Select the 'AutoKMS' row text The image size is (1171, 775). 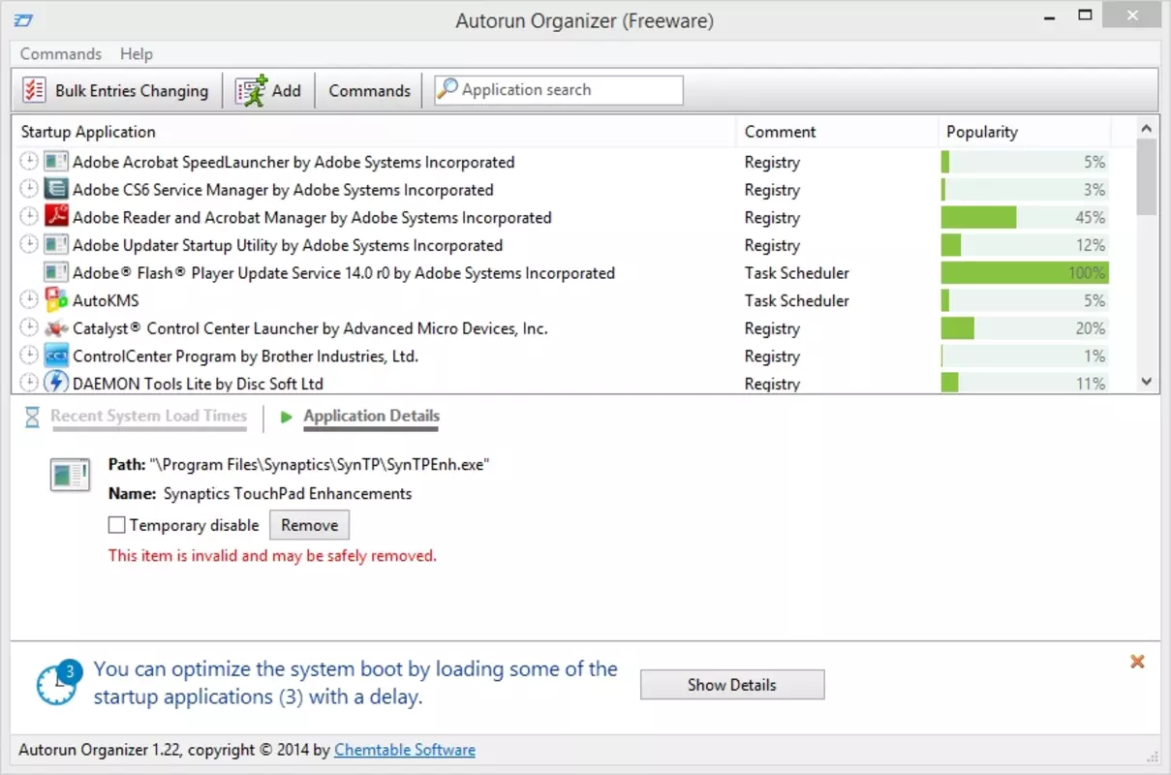pyautogui.click(x=106, y=300)
